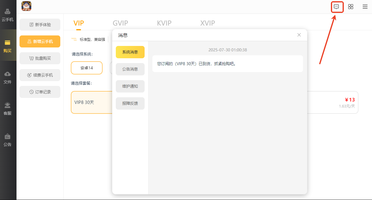Select the XVIP tab

click(208, 23)
